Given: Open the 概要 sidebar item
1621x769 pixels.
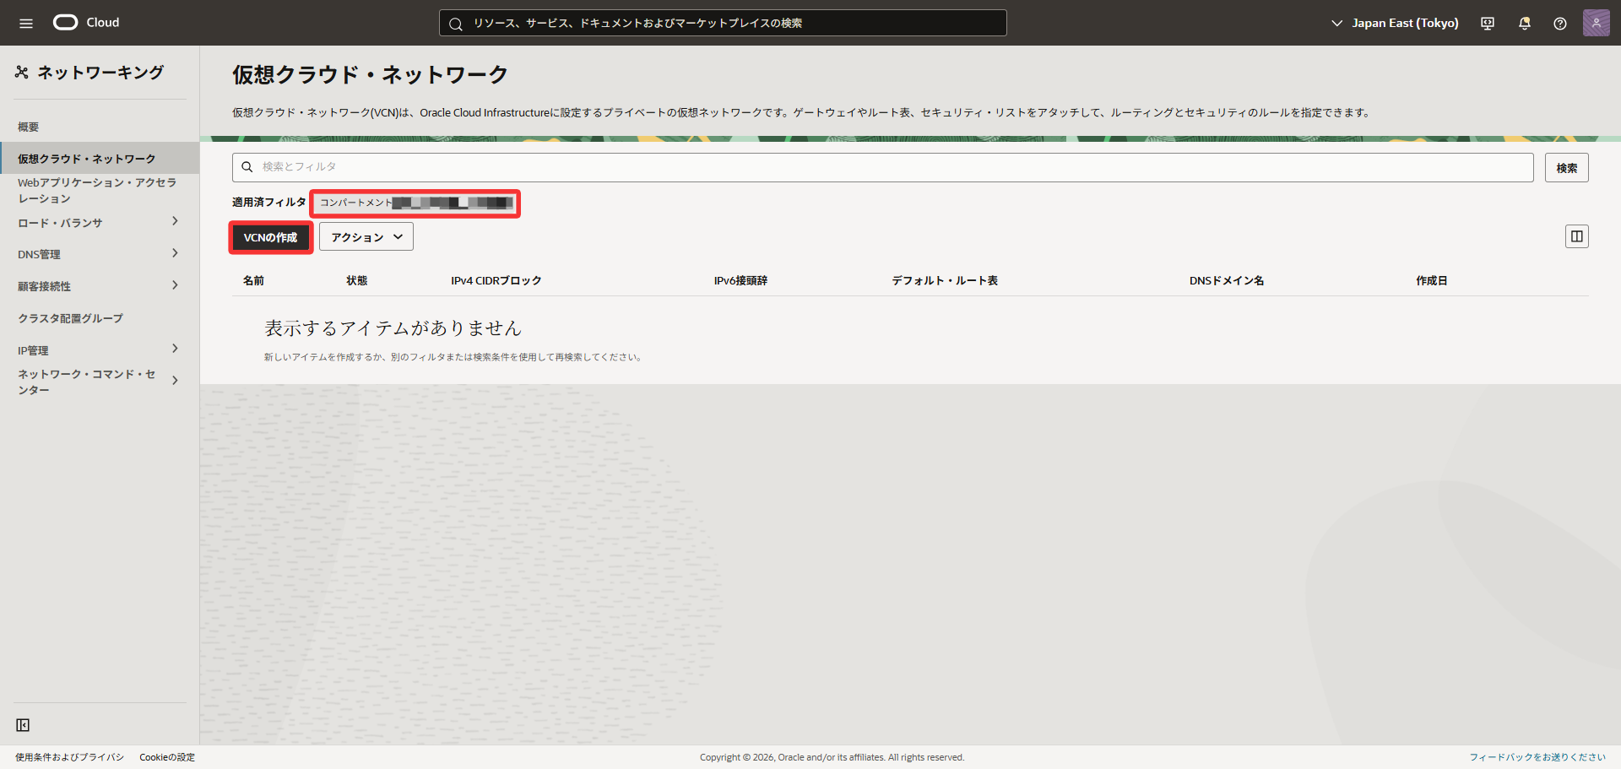Looking at the screenshot, I should 29,127.
